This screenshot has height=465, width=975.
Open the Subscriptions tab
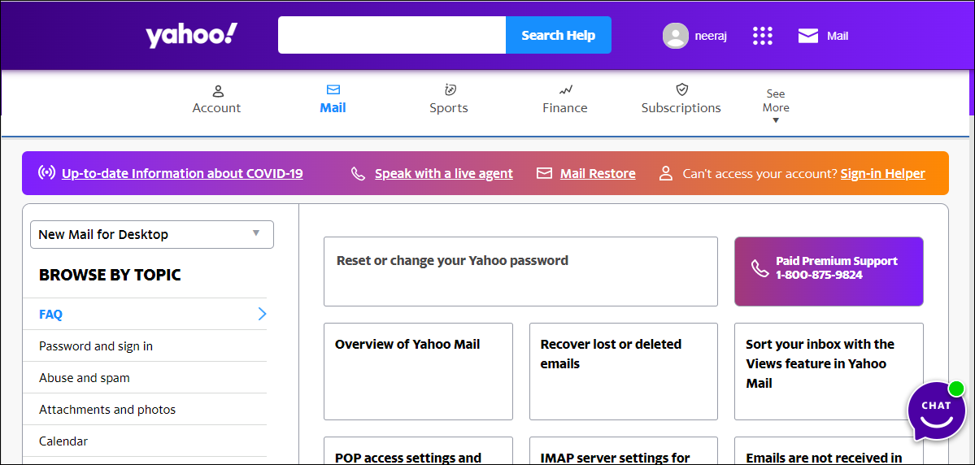click(x=681, y=99)
